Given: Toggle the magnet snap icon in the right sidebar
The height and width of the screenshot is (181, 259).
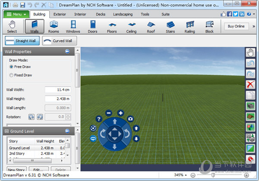Looking at the screenshot, I should [250, 159].
